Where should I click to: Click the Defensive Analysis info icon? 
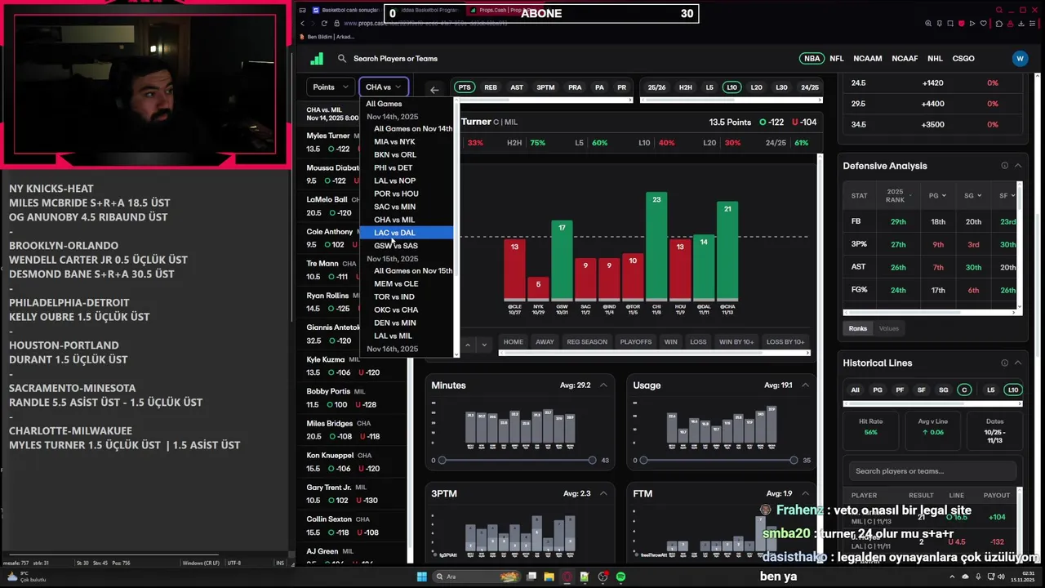(1005, 166)
